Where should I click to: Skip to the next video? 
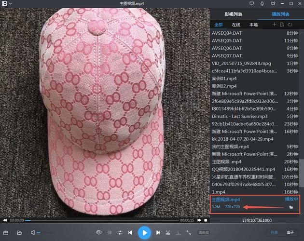[158, 232]
